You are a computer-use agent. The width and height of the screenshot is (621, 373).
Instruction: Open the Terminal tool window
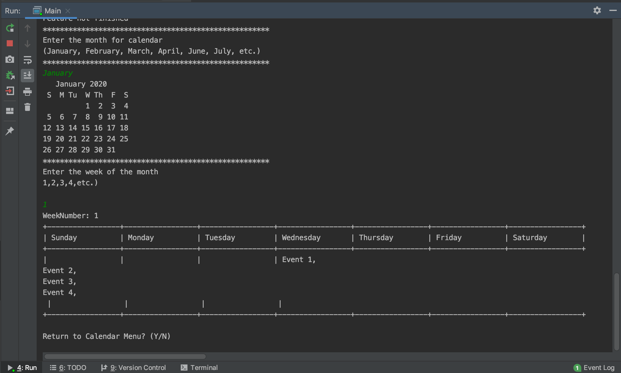click(x=199, y=368)
